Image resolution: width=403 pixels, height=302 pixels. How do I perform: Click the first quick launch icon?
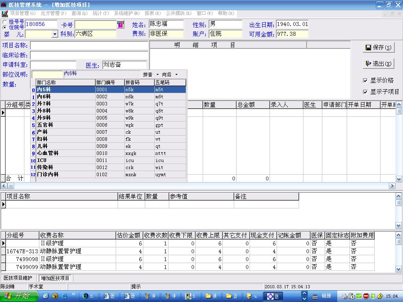click(x=46, y=296)
